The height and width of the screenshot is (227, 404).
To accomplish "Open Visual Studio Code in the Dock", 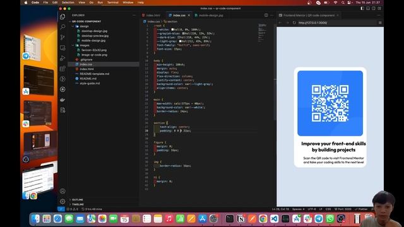I will [274, 219].
